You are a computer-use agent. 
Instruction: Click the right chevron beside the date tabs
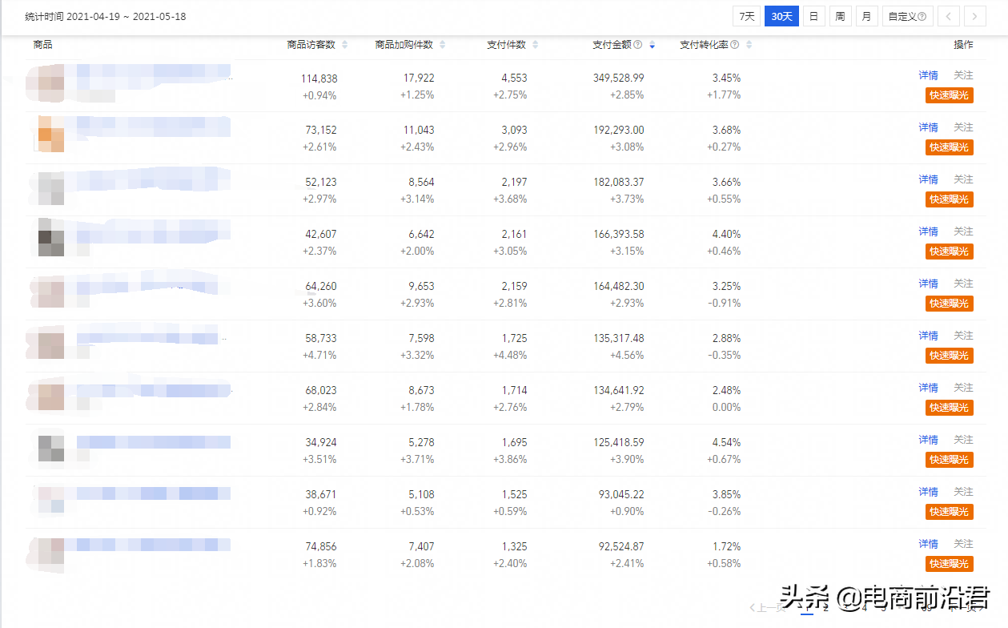975,15
